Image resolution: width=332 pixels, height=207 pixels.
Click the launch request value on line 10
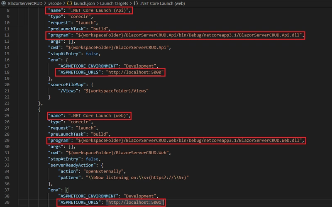point(86,23)
